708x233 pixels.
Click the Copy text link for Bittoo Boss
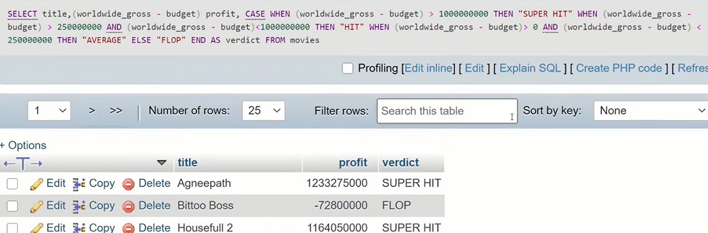[102, 206]
